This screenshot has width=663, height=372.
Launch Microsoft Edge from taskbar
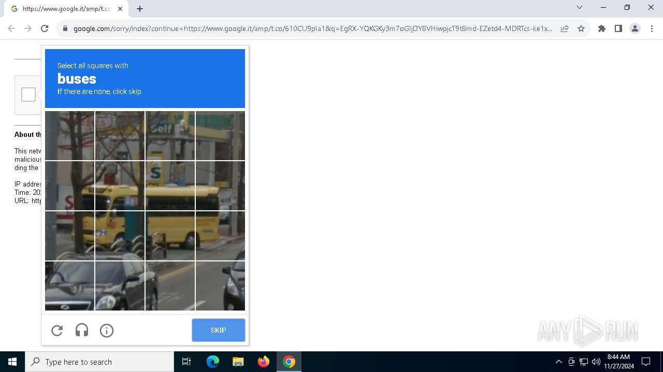213,362
